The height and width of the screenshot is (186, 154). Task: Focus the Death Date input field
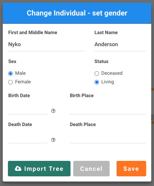coord(28,138)
